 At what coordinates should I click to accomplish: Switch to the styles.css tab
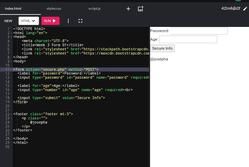tap(54, 9)
